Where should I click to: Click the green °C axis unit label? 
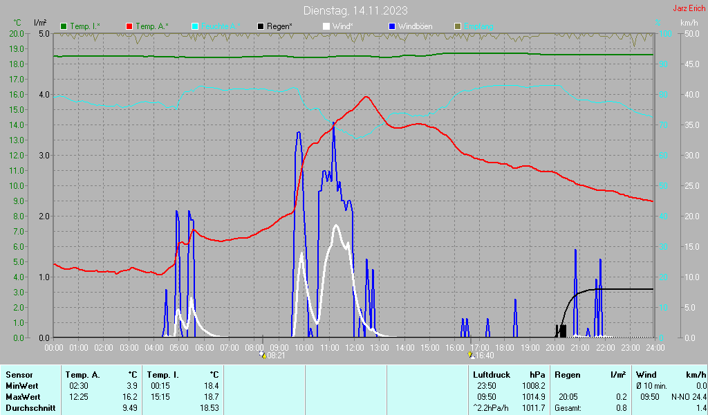point(17,23)
